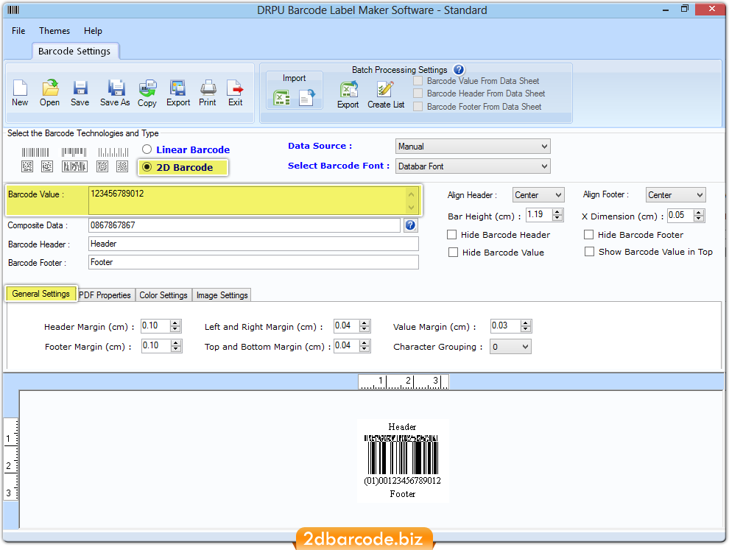Open the File menu
The image size is (729, 550).
tap(18, 31)
